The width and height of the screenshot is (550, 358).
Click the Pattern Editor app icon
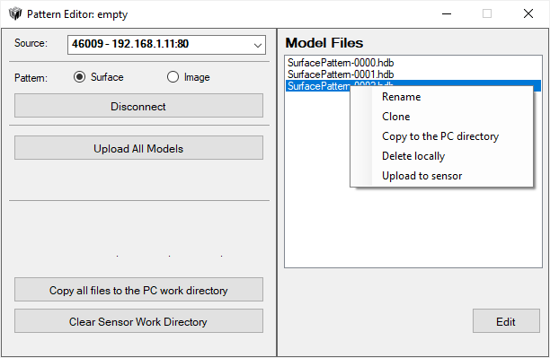[15, 14]
